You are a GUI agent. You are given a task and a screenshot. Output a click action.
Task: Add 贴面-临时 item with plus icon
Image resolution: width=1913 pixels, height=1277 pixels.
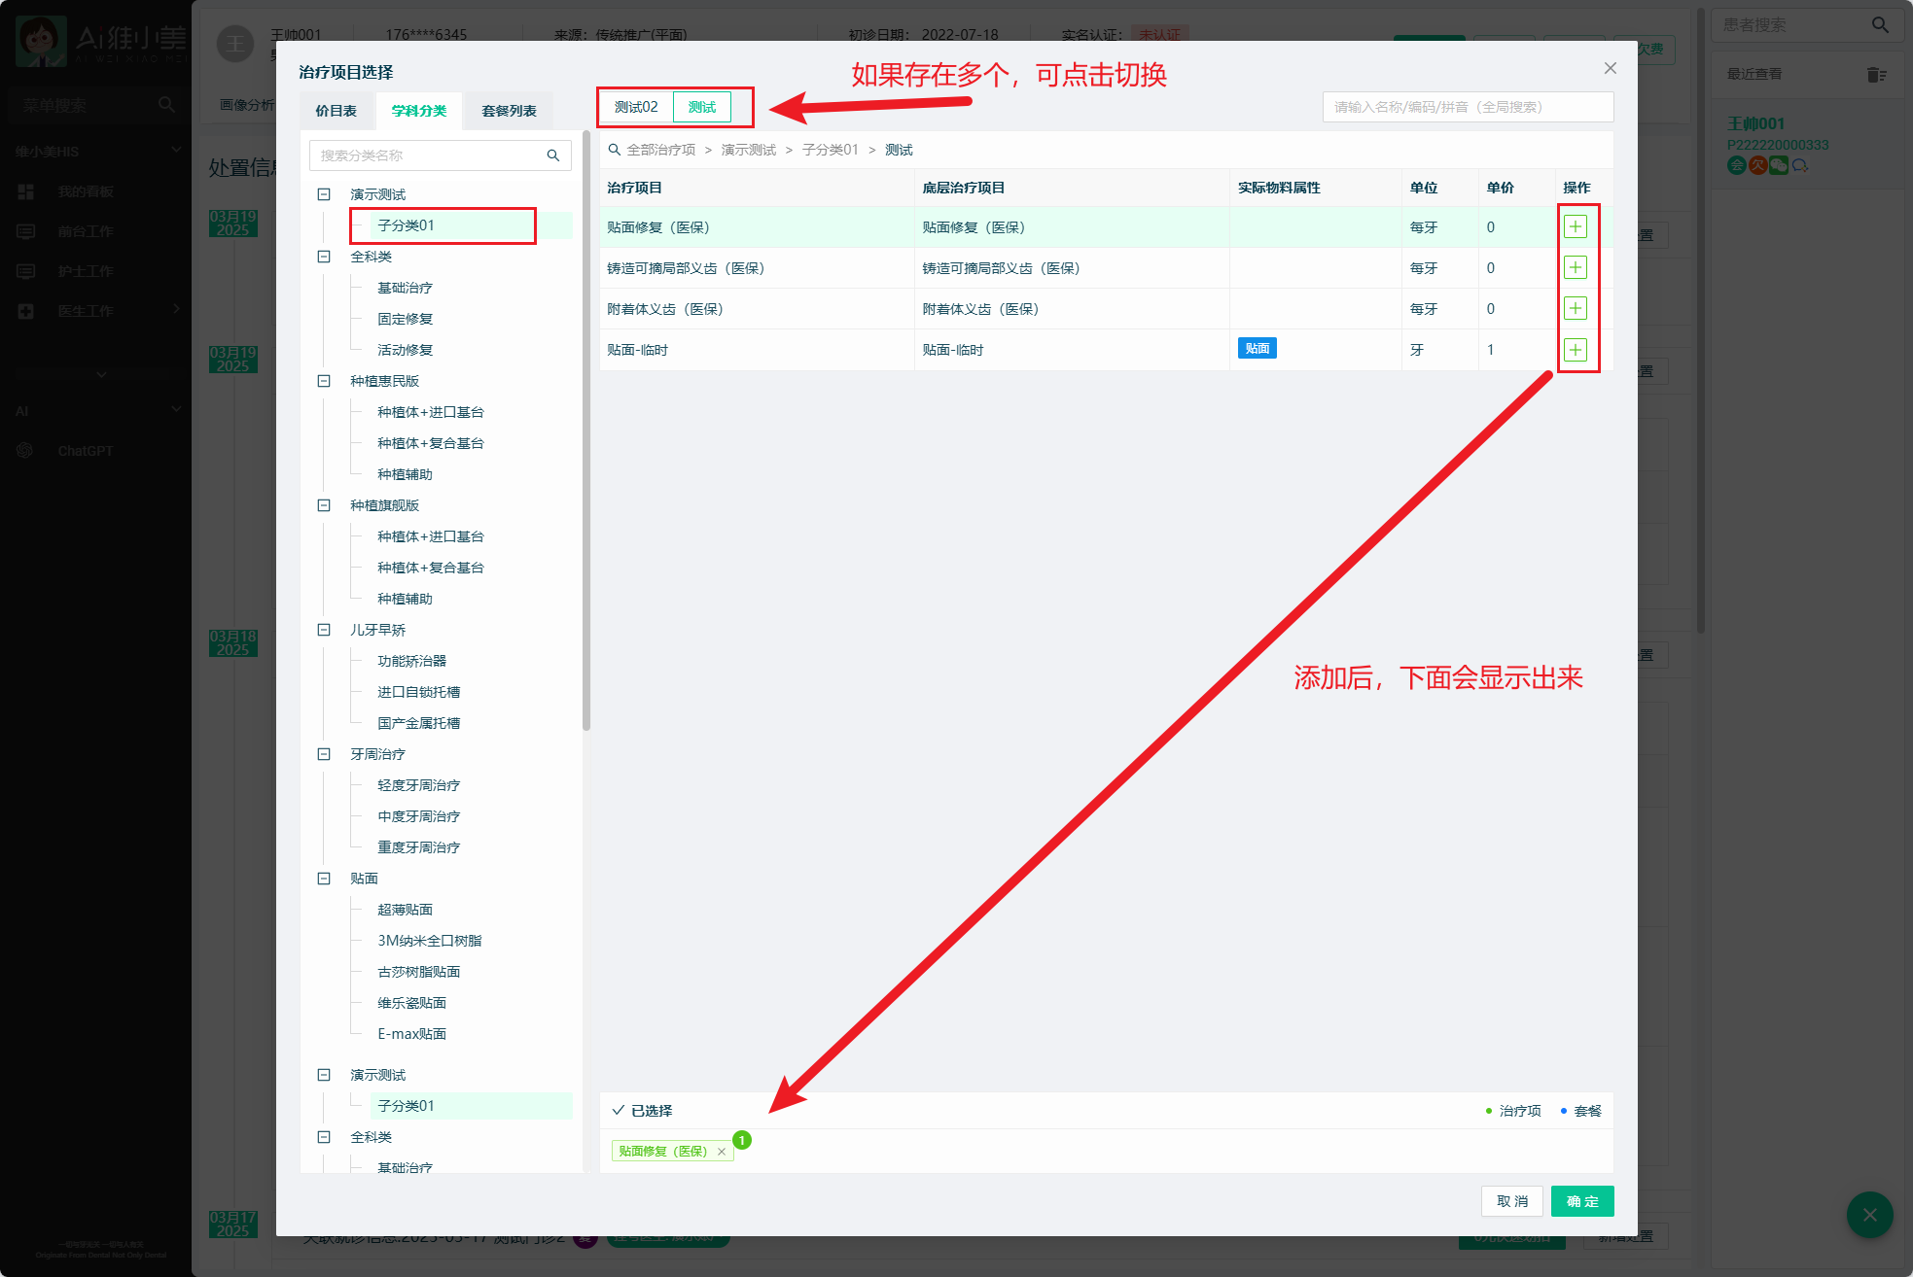point(1575,350)
